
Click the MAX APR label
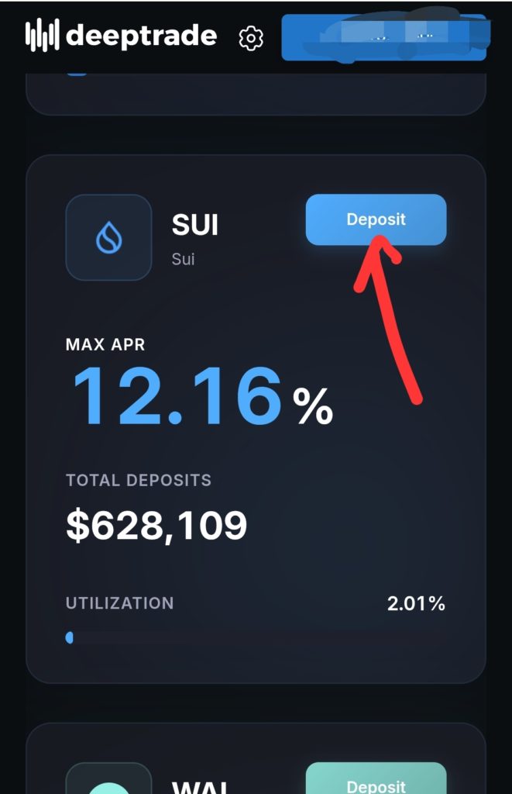[105, 344]
